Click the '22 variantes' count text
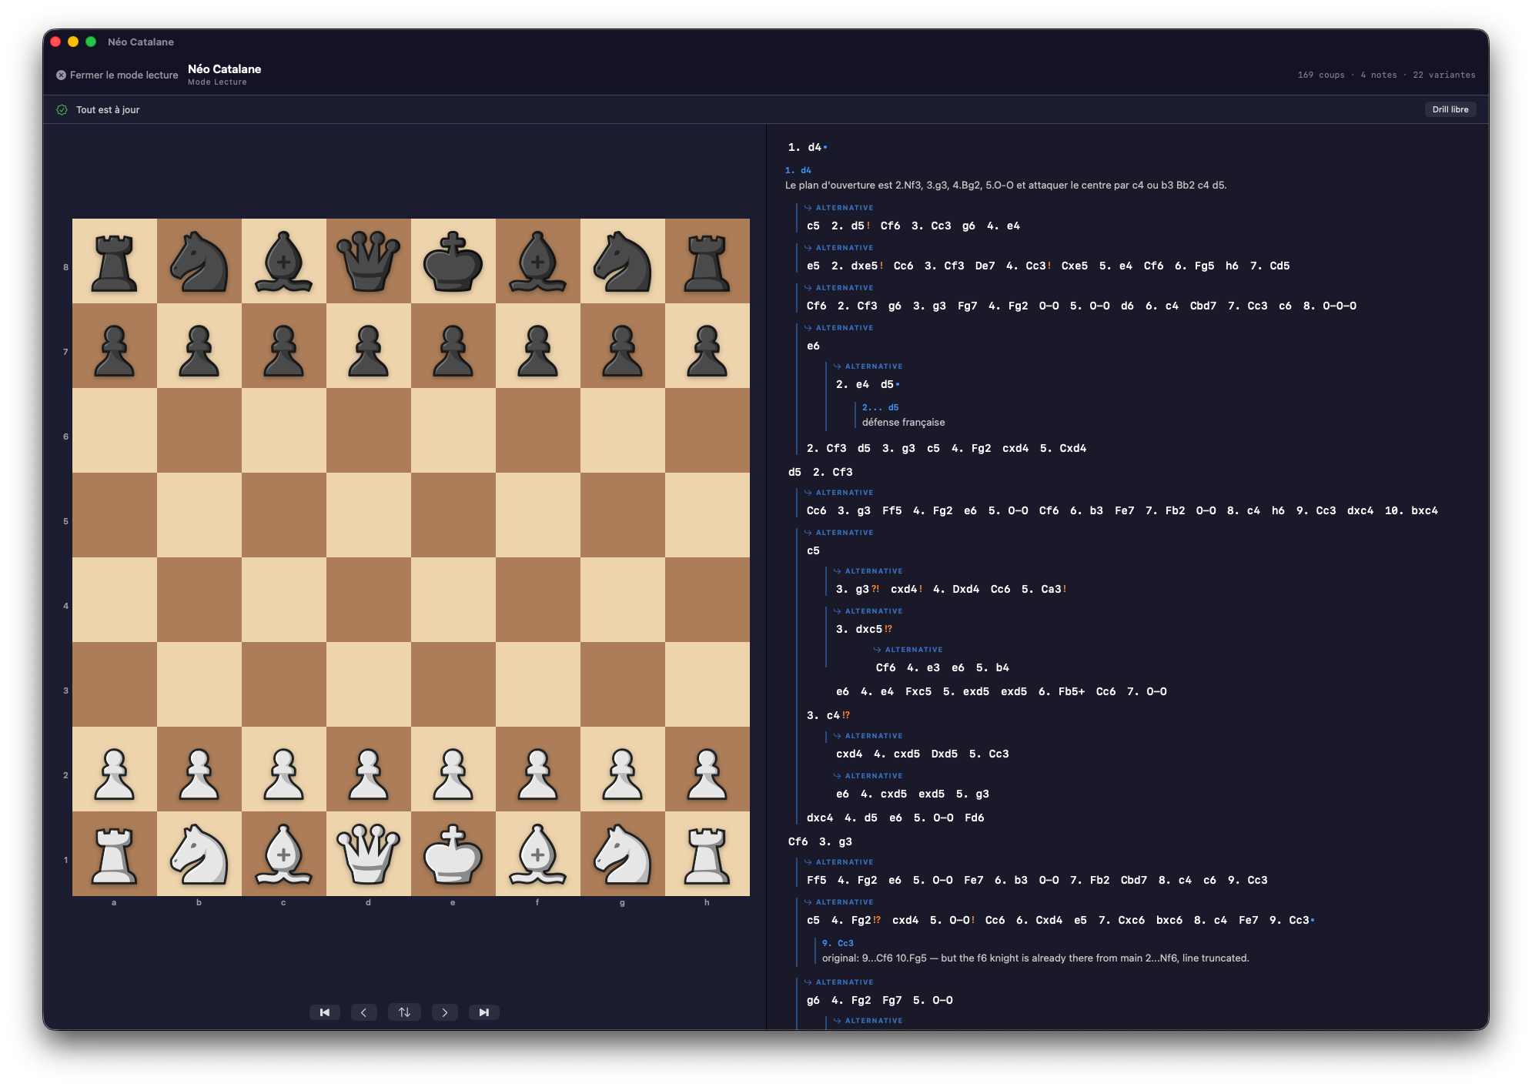1532x1087 pixels. pyautogui.click(x=1444, y=75)
